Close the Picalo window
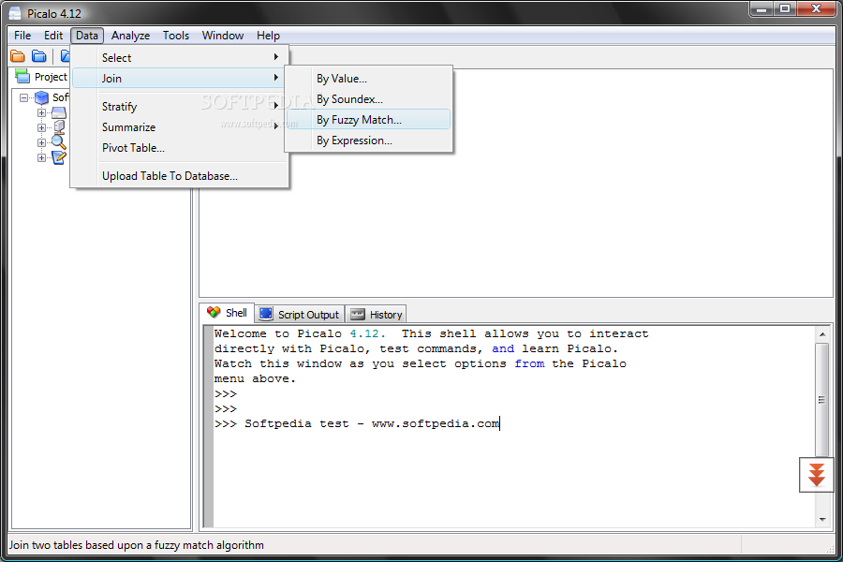 pos(816,9)
